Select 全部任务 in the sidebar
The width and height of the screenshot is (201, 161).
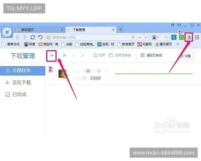pos(22,71)
